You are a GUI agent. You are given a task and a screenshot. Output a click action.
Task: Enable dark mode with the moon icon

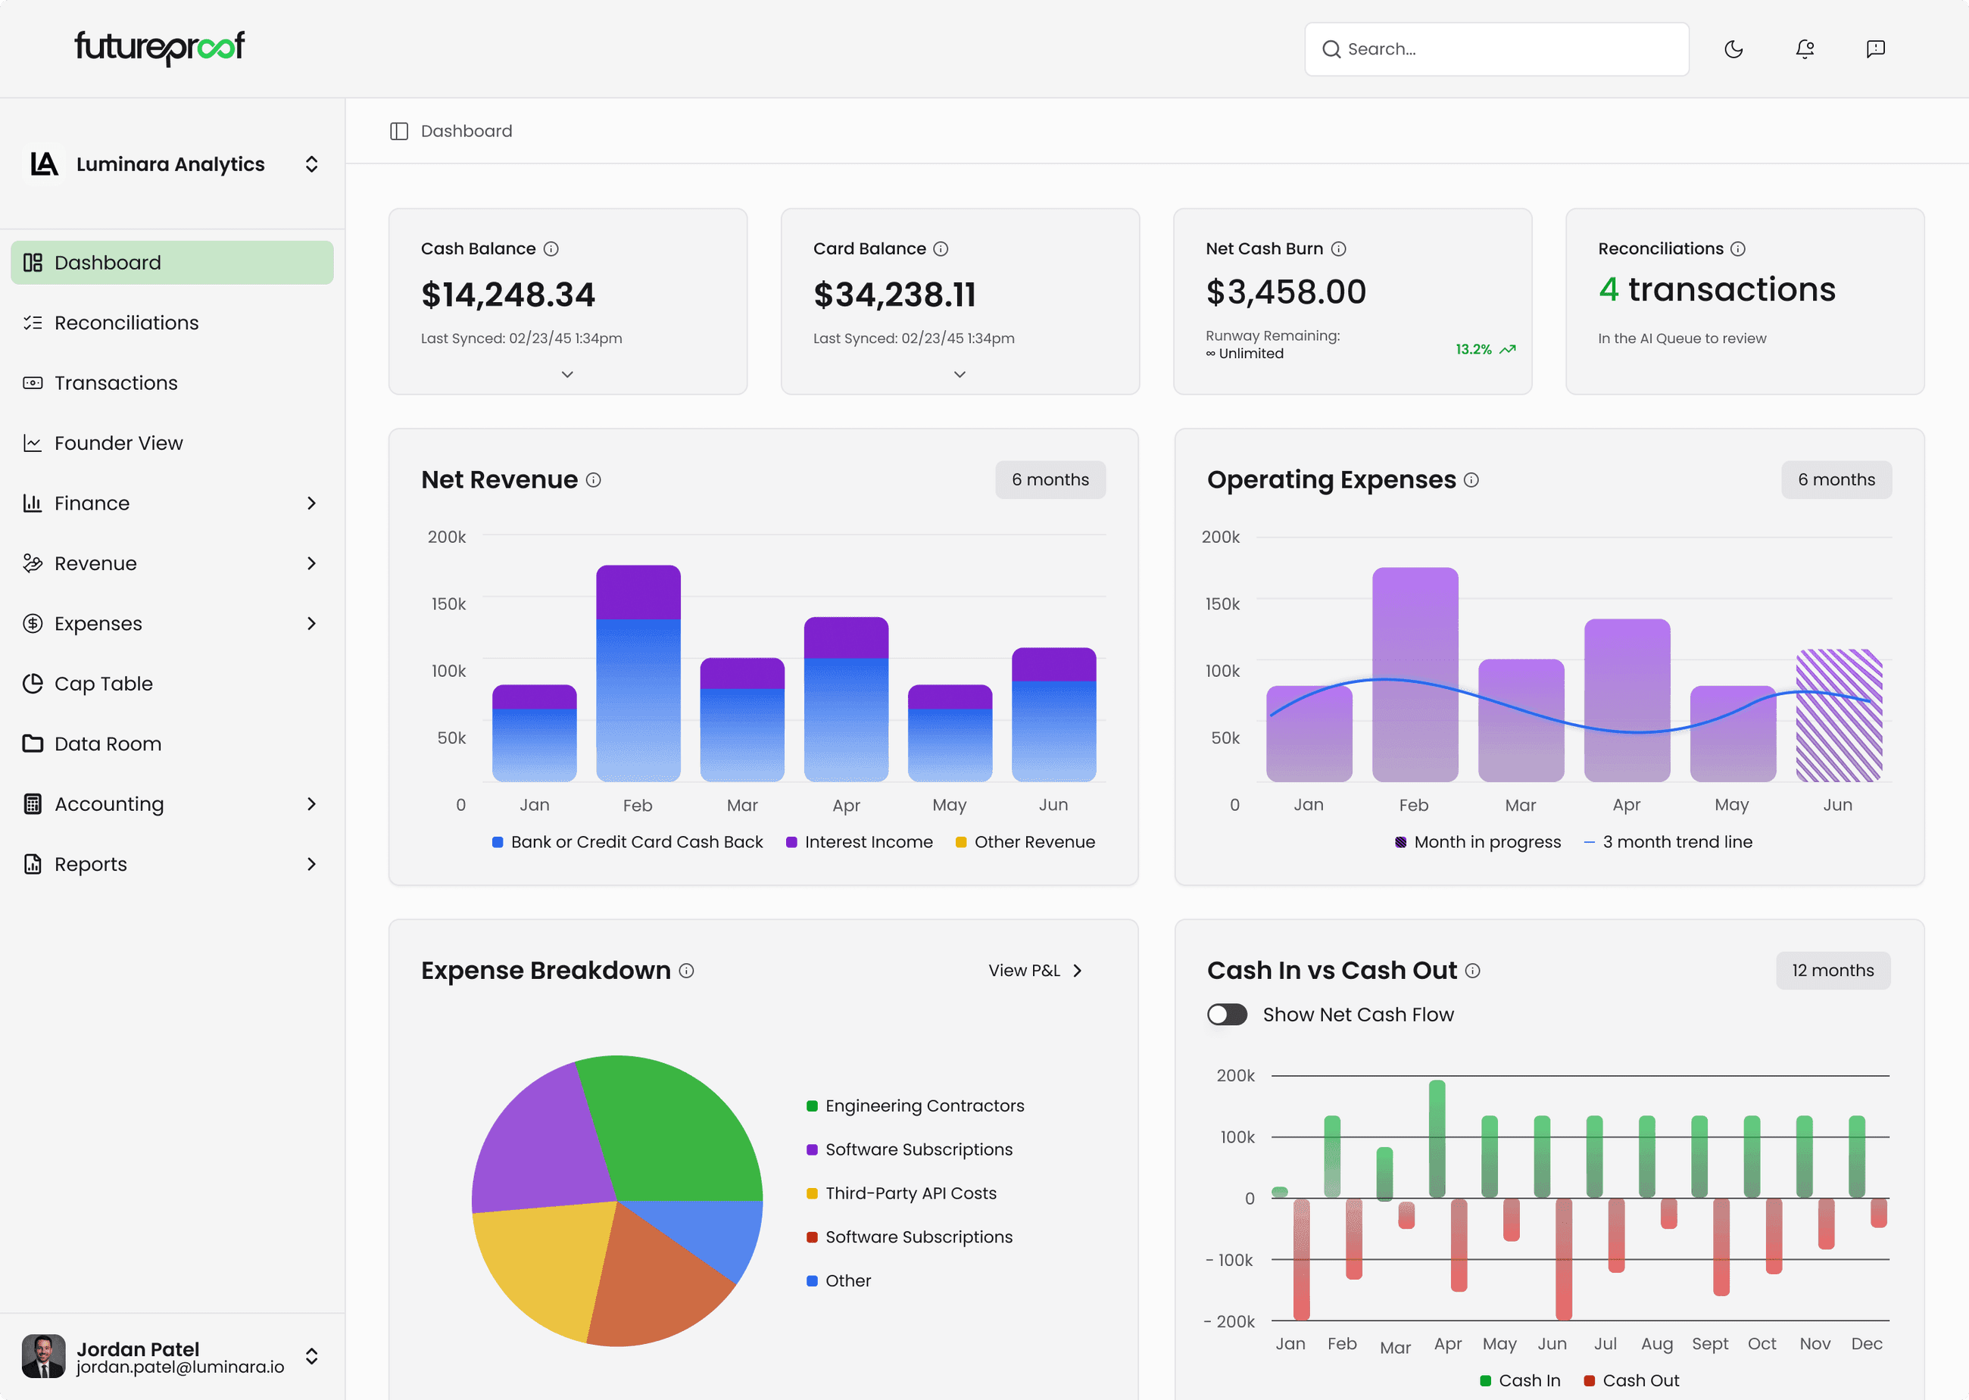[1734, 49]
